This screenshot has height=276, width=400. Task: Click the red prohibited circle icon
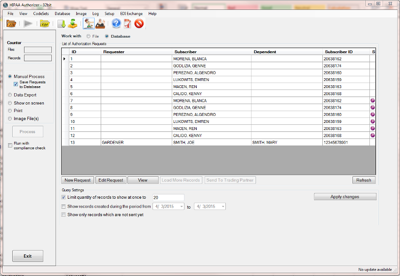click(x=139, y=24)
